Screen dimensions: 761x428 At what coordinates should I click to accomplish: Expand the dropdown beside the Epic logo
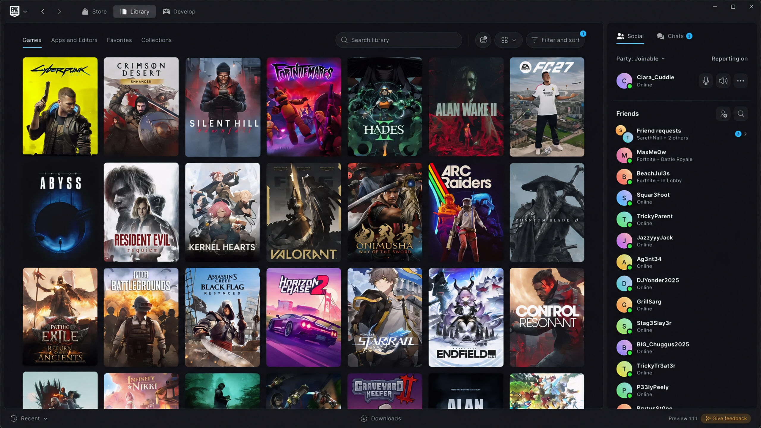[x=25, y=12]
